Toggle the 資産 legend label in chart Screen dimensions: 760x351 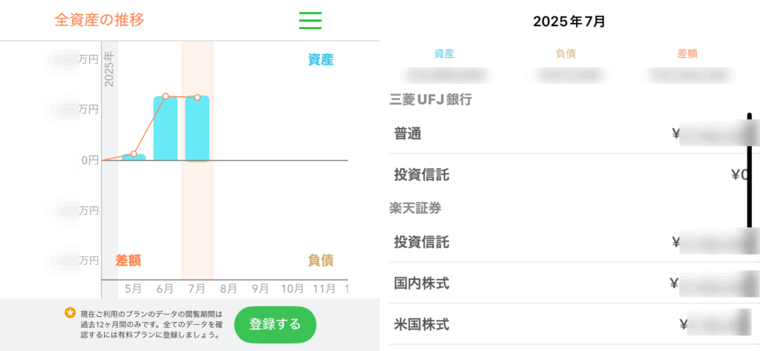pyautogui.click(x=321, y=59)
